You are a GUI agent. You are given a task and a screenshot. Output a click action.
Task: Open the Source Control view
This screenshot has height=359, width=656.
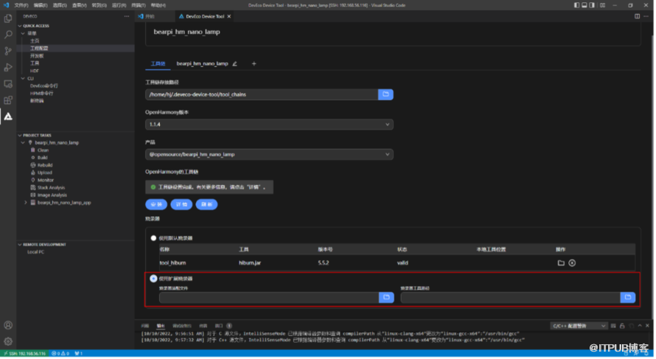8,51
